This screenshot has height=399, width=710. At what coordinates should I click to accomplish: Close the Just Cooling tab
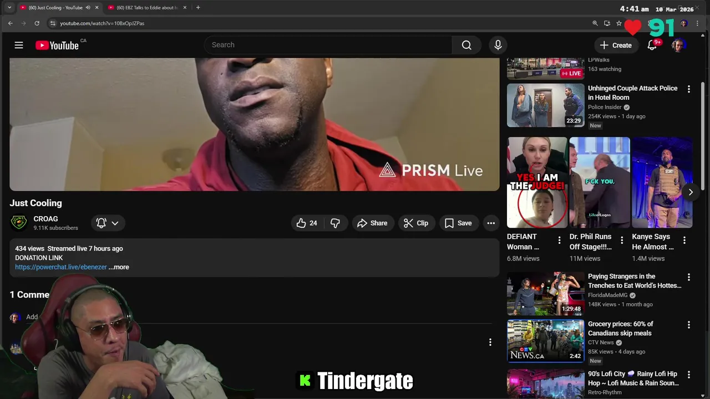[x=97, y=8]
